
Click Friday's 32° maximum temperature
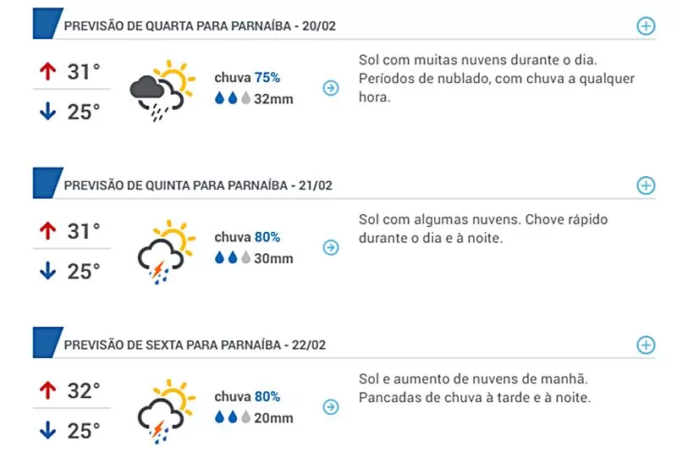coord(84,391)
